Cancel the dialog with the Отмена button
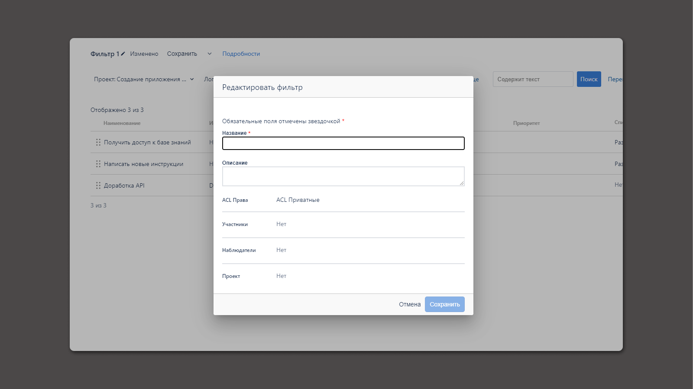Screen dimensions: 693x389 tap(410, 304)
